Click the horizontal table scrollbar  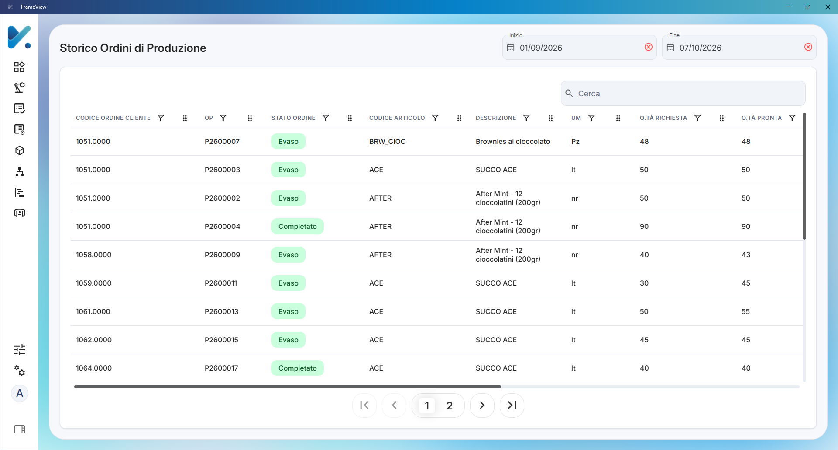tap(288, 387)
